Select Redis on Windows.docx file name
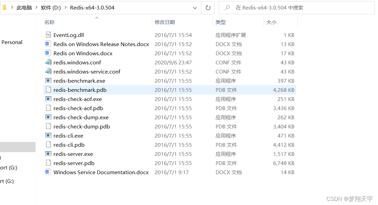The height and width of the screenshot is (205, 378). [x=83, y=53]
